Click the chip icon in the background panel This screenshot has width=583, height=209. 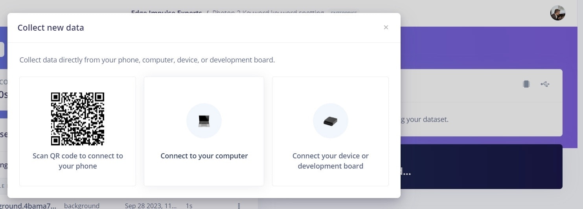[x=526, y=84]
